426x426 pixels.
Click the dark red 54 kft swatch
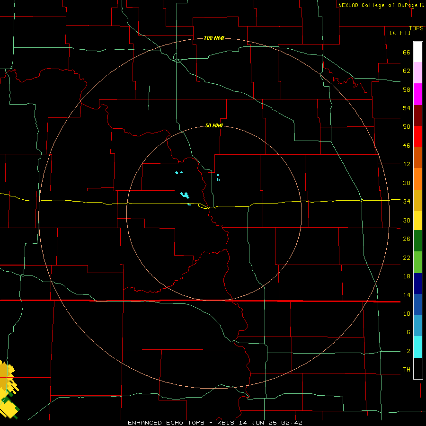pos(418,115)
